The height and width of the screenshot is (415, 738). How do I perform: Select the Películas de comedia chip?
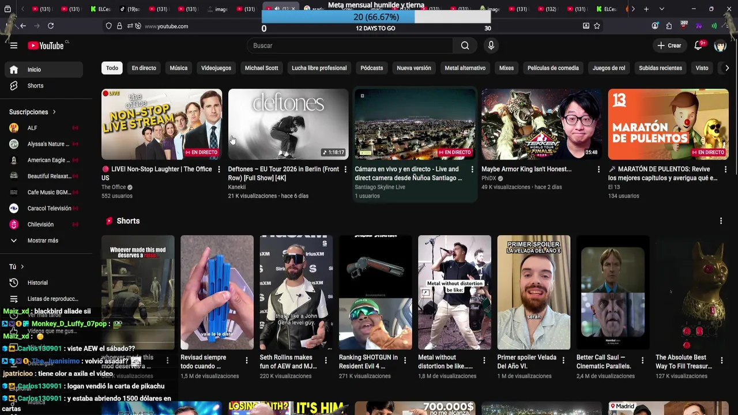tap(553, 68)
